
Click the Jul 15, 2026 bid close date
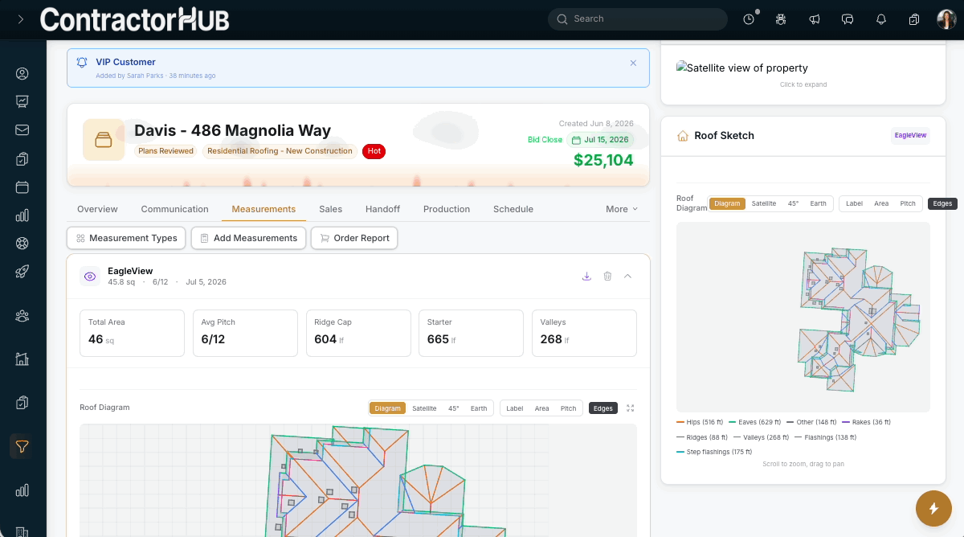[x=600, y=140]
